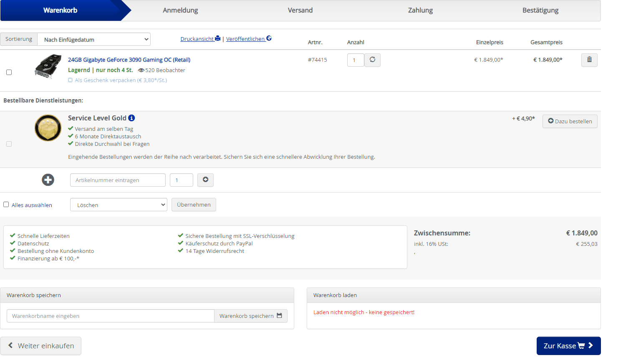Screen dimensions: 641x360
Task: Tick the graphics card item checkbox
Action: (9, 72)
